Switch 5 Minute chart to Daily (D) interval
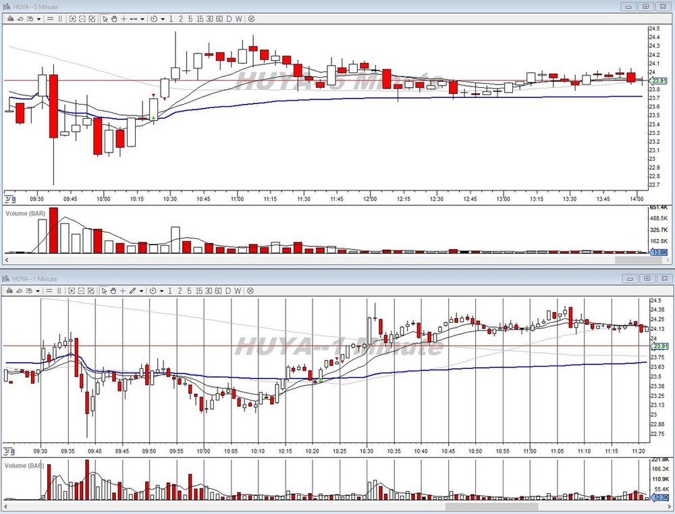 tap(229, 19)
